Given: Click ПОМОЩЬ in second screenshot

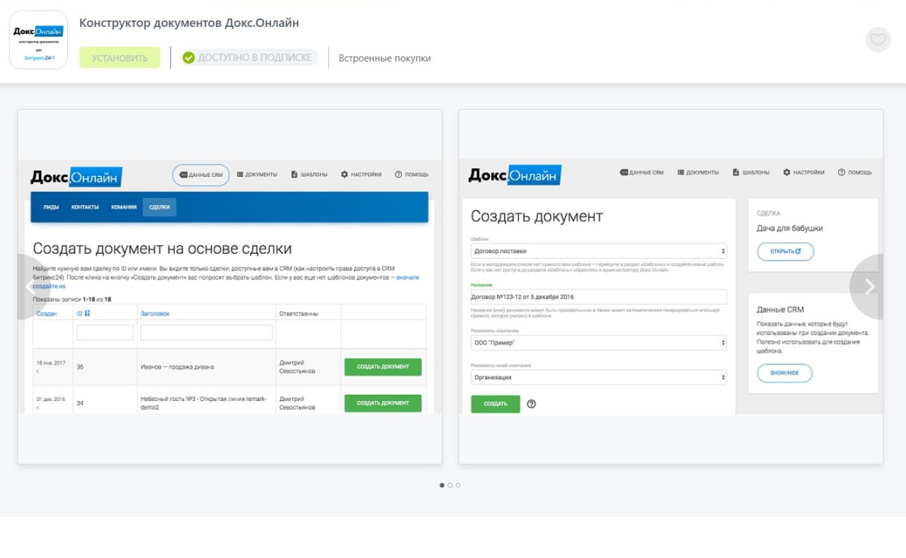Looking at the screenshot, I should 854,173.
